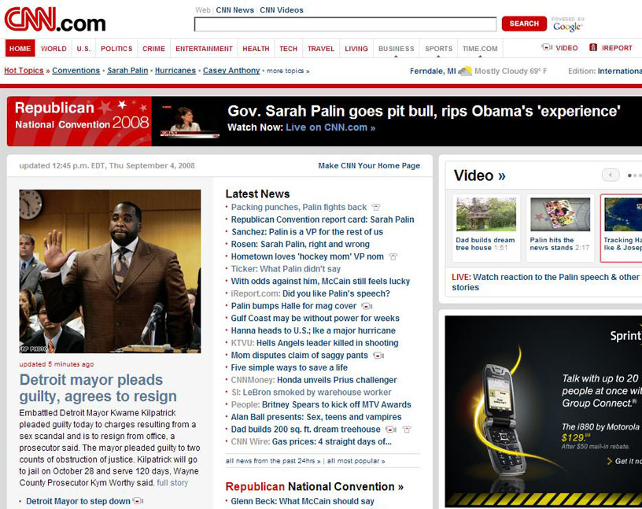642x509 pixels.
Task: Click the Republican National Convention 2008 banner
Action: 79,121
